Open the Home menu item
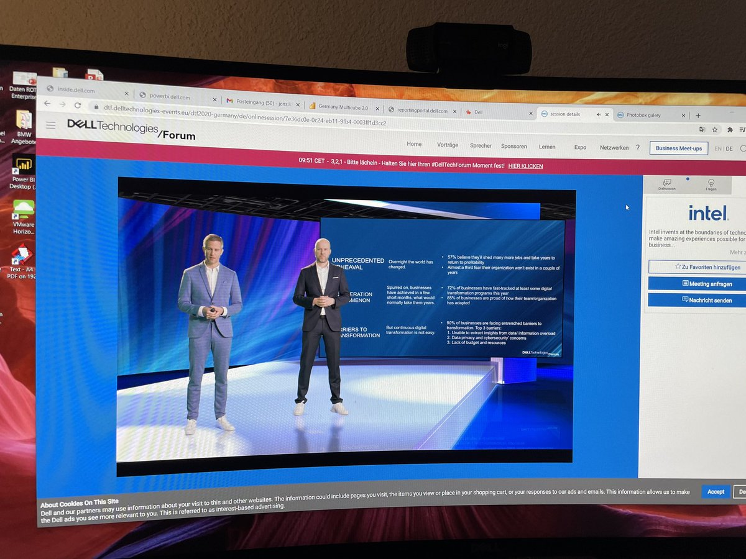This screenshot has width=746, height=559. coord(414,144)
